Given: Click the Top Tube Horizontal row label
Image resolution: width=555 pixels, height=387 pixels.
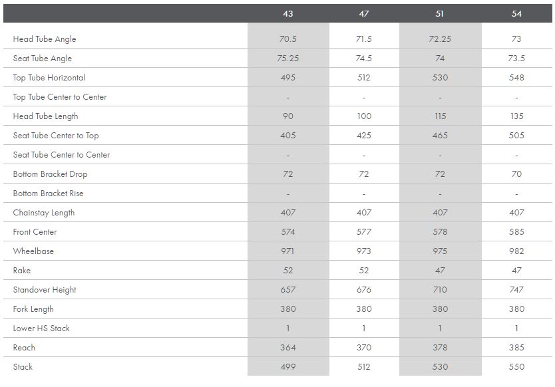Looking at the screenshot, I should coord(49,78).
